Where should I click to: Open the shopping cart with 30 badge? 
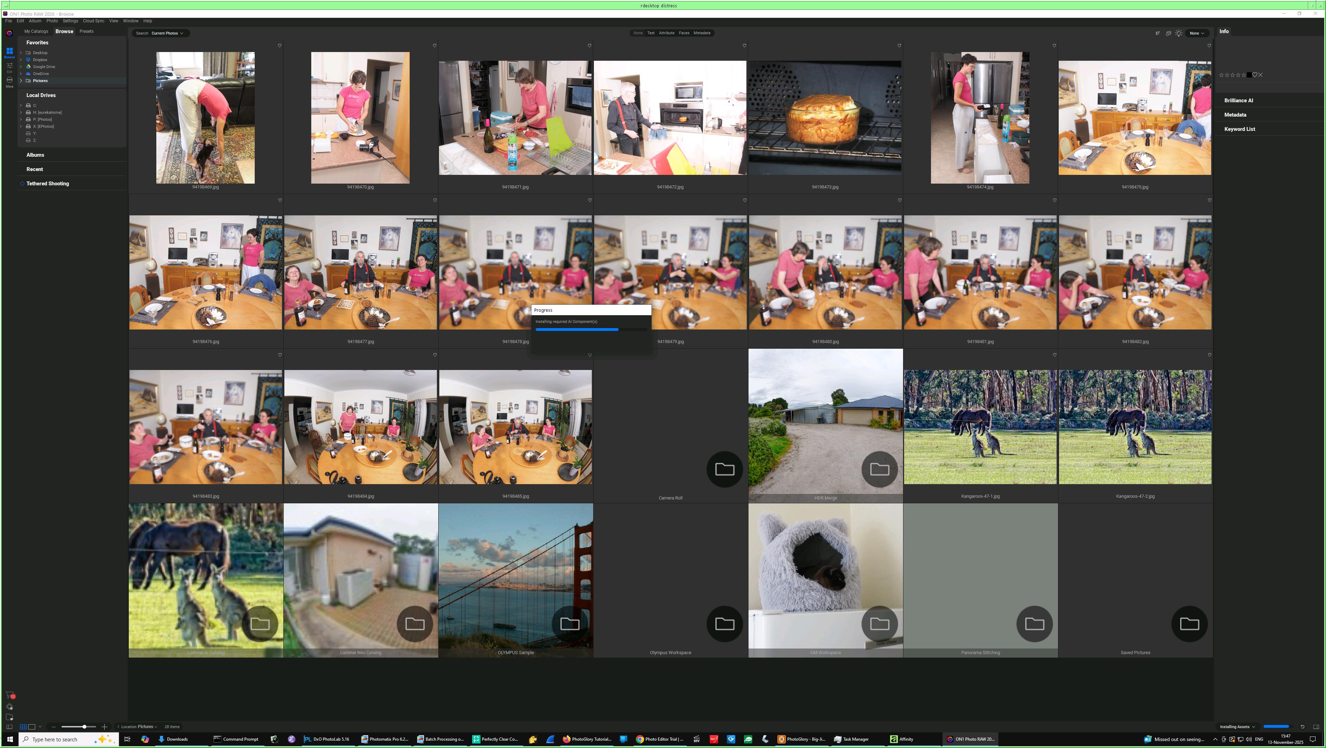click(10, 696)
